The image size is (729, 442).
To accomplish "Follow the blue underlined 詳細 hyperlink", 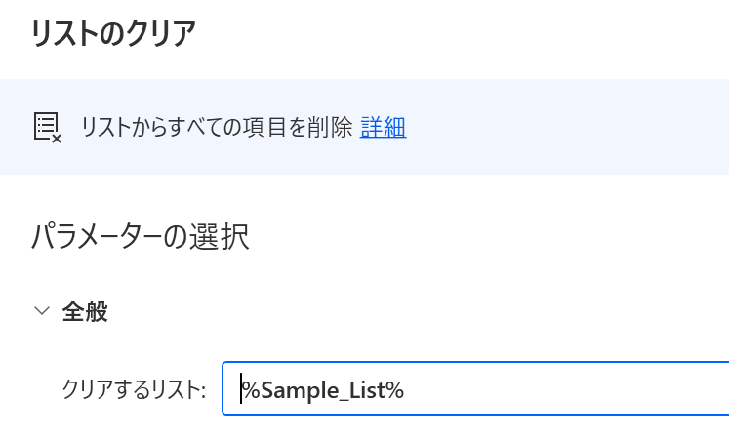I will click(x=384, y=128).
